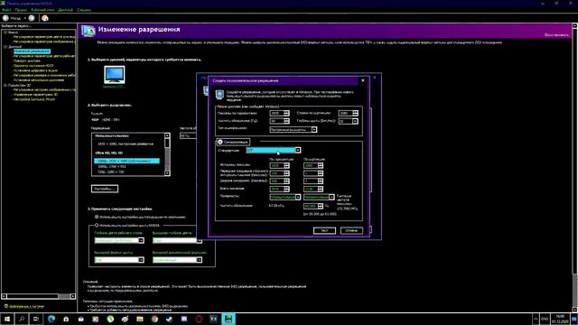Open Microsoft Store from the taskbar
The image size is (578, 325).
[66, 319]
